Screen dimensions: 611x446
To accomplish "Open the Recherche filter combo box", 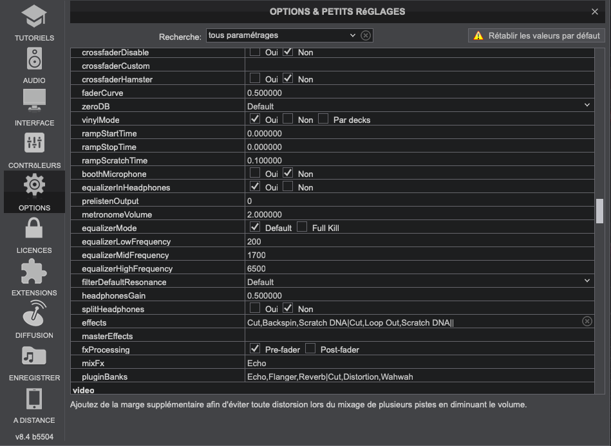I will pos(281,35).
